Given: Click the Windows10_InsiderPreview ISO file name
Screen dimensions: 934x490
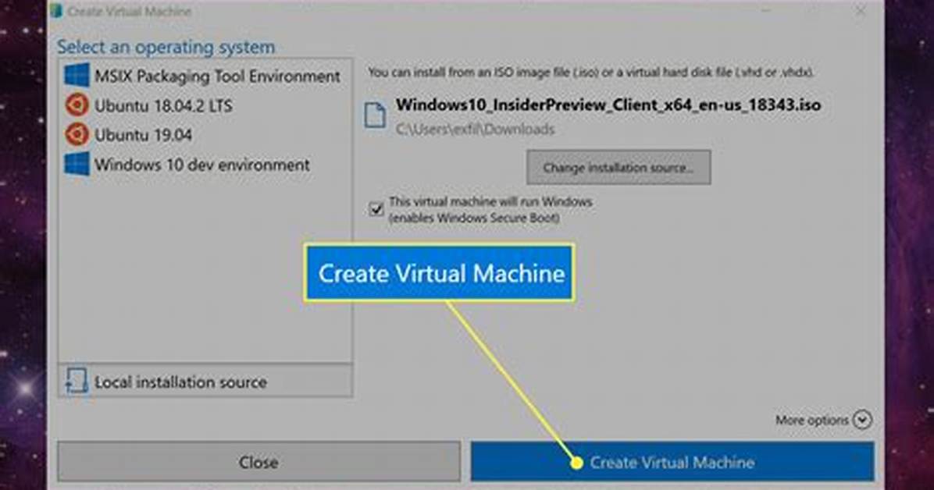Looking at the screenshot, I should 608,105.
